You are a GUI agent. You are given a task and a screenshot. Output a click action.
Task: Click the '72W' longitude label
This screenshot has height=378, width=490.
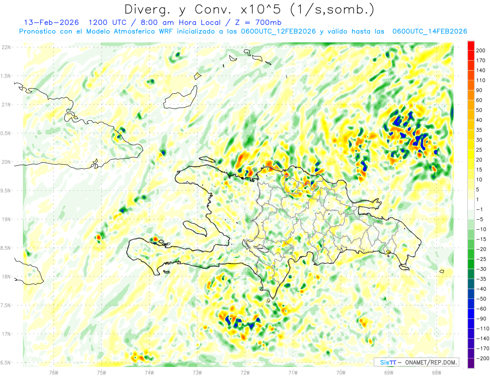point(245,373)
